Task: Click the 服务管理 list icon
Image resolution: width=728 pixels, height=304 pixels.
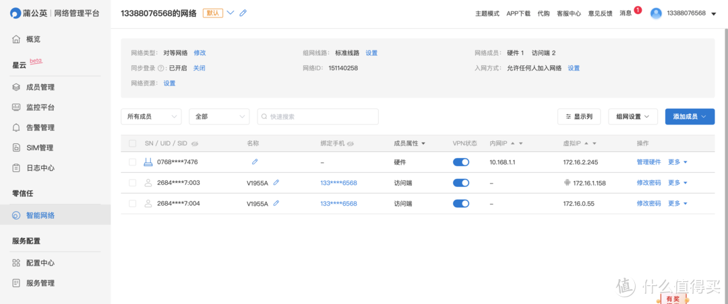Action: pyautogui.click(x=16, y=282)
